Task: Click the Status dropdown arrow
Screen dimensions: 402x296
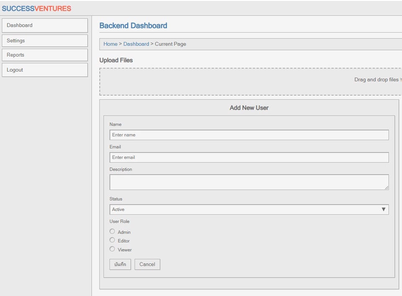Action: pos(384,209)
